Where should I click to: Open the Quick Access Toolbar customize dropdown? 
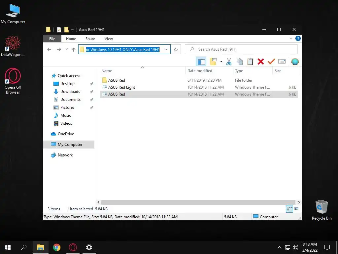pos(72,30)
